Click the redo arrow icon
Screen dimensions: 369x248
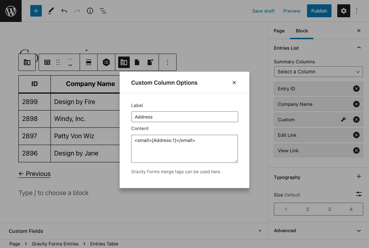tap(77, 11)
